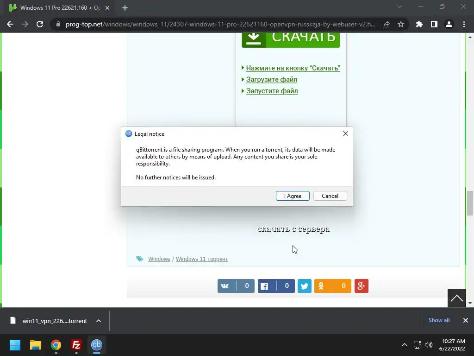474x356 pixels.
Task: Expand the torrent download options chevron
Action: pyautogui.click(x=99, y=321)
